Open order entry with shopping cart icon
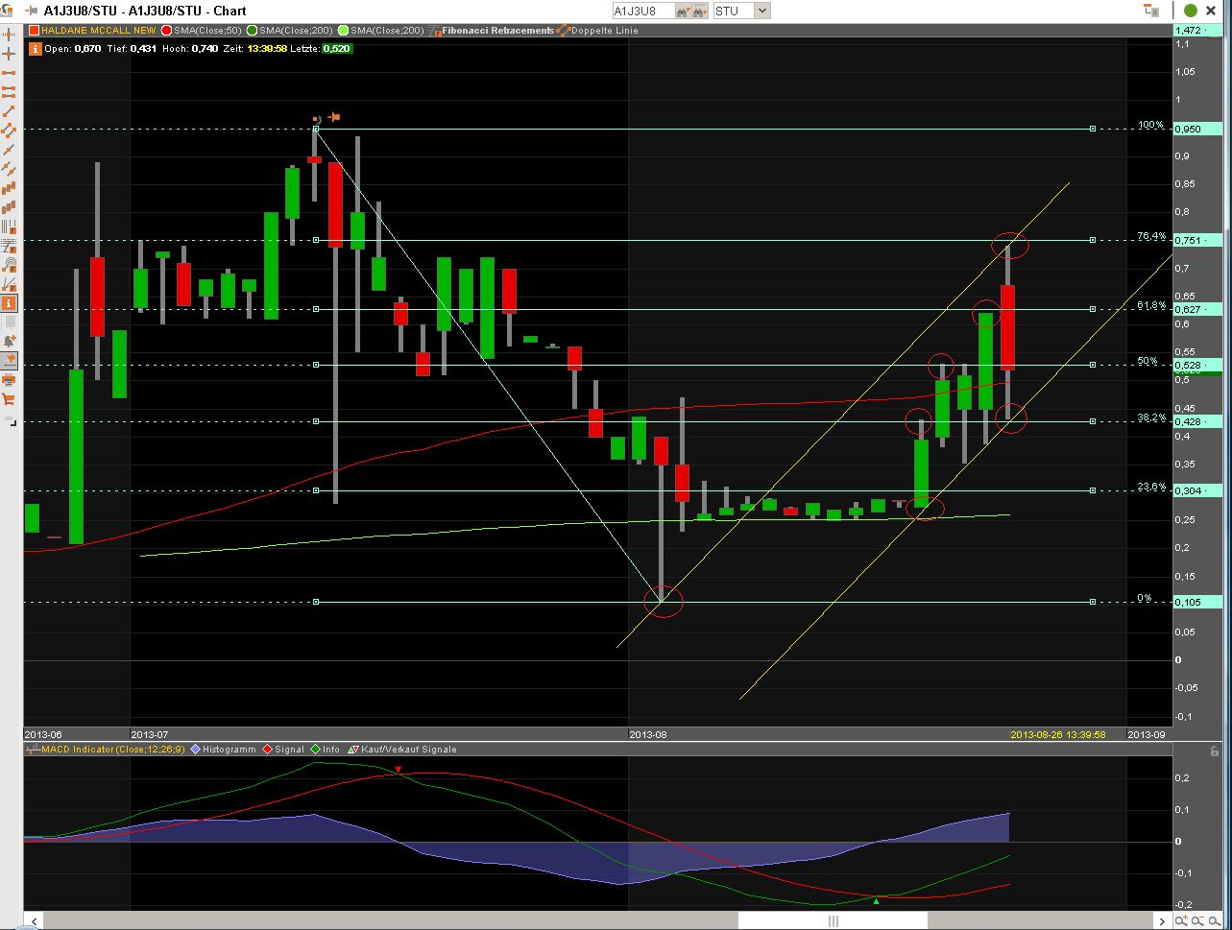 (10, 399)
